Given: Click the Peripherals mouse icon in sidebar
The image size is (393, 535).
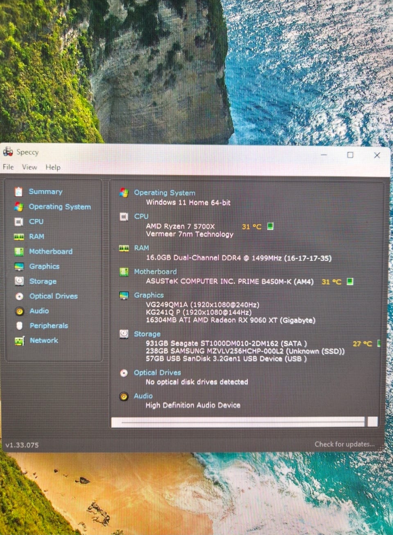Looking at the screenshot, I should click(19, 326).
